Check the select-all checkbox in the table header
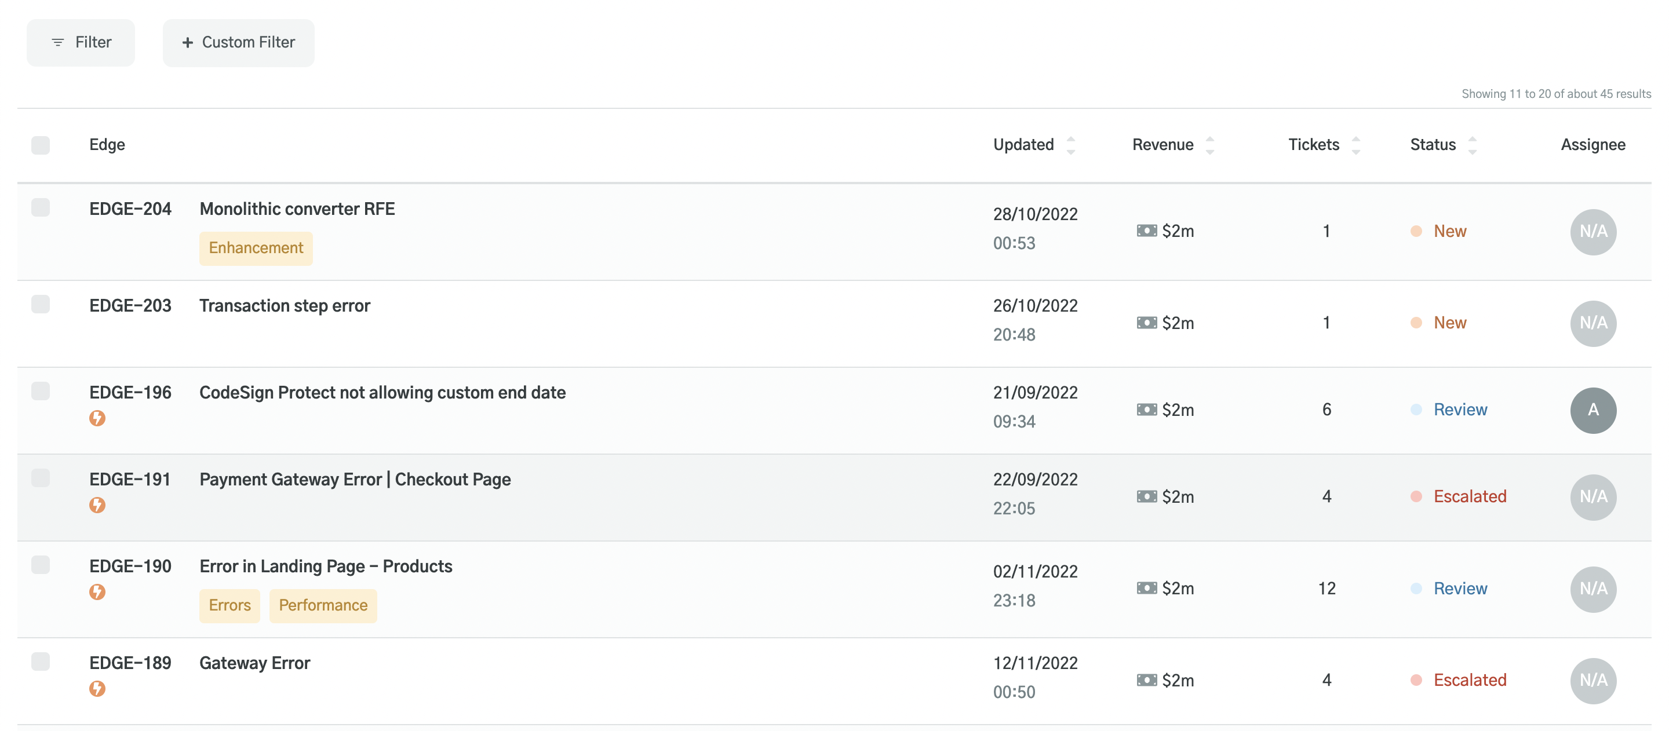 (x=41, y=145)
